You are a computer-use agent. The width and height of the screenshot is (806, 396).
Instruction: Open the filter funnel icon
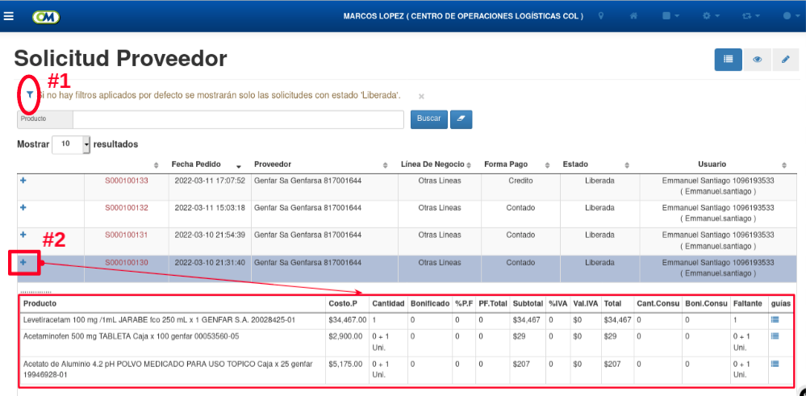coord(30,94)
